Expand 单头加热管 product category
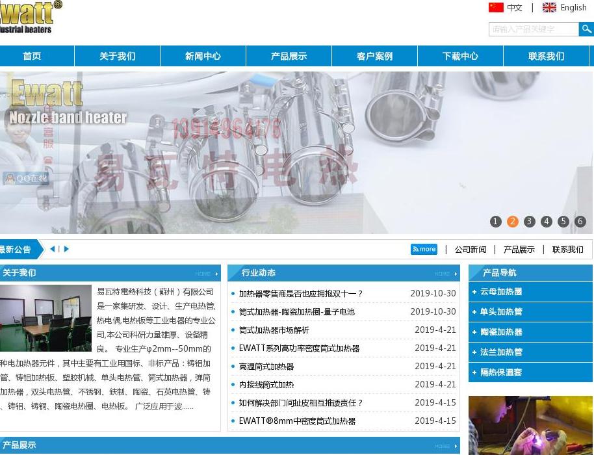The width and height of the screenshot is (594, 455). click(x=530, y=312)
